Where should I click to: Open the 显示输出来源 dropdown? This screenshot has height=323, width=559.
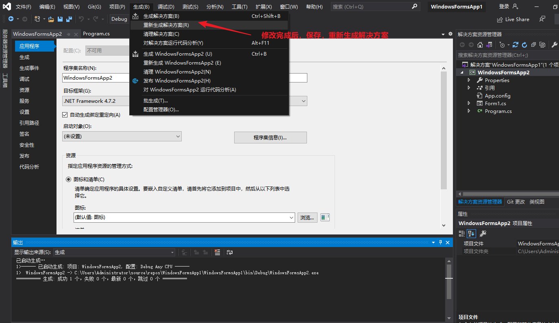[x=114, y=252]
